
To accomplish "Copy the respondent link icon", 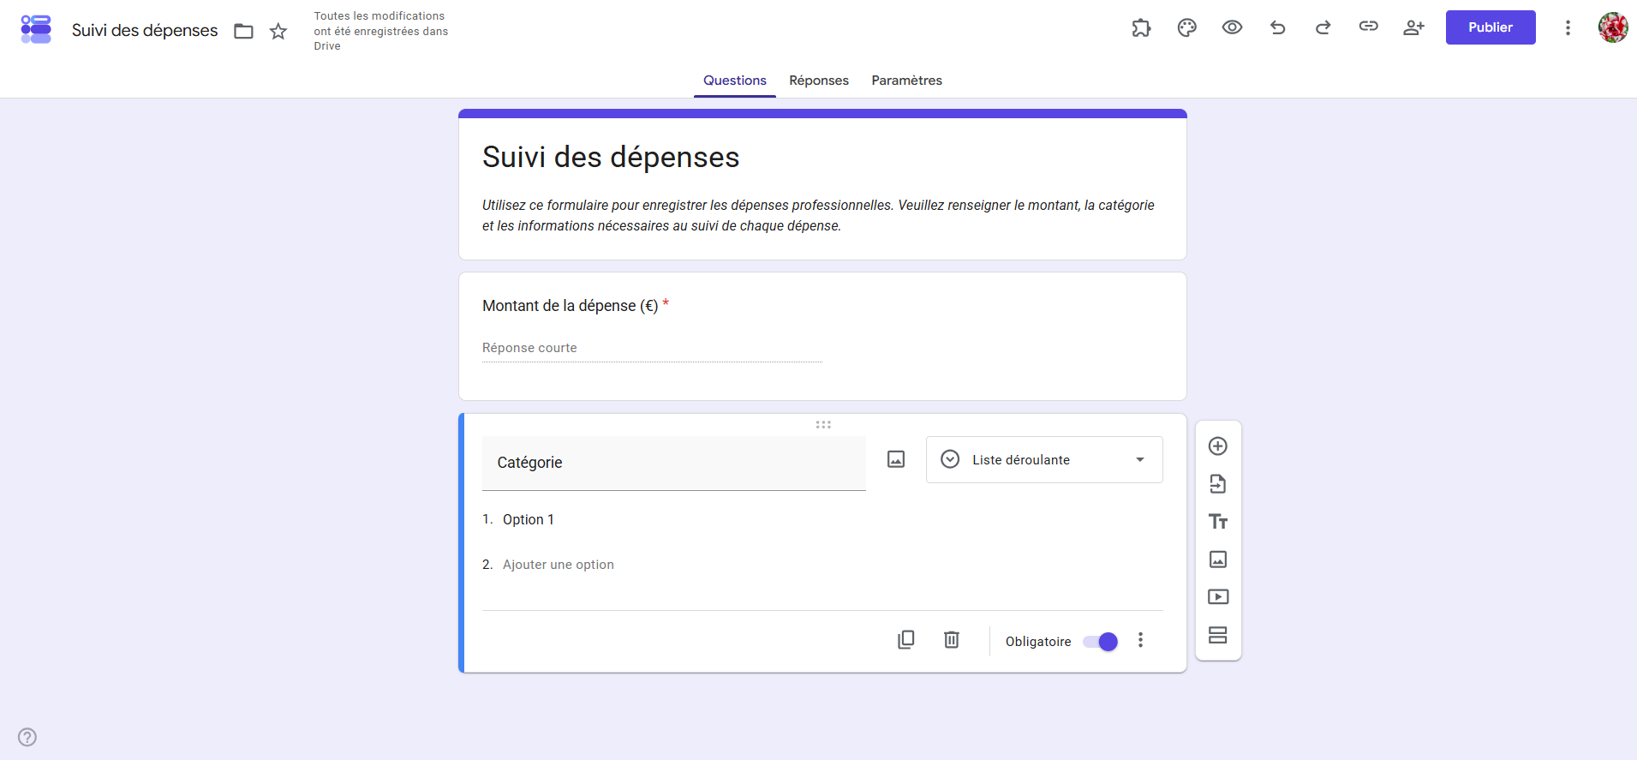I will coord(1368,27).
